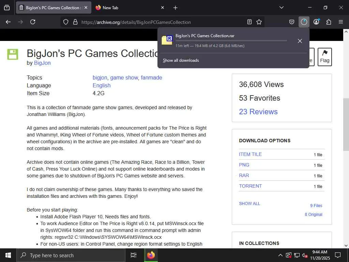This screenshot has width=349, height=262.
Task: Click the Flag button with the flag icon
Action: pyautogui.click(x=324, y=57)
